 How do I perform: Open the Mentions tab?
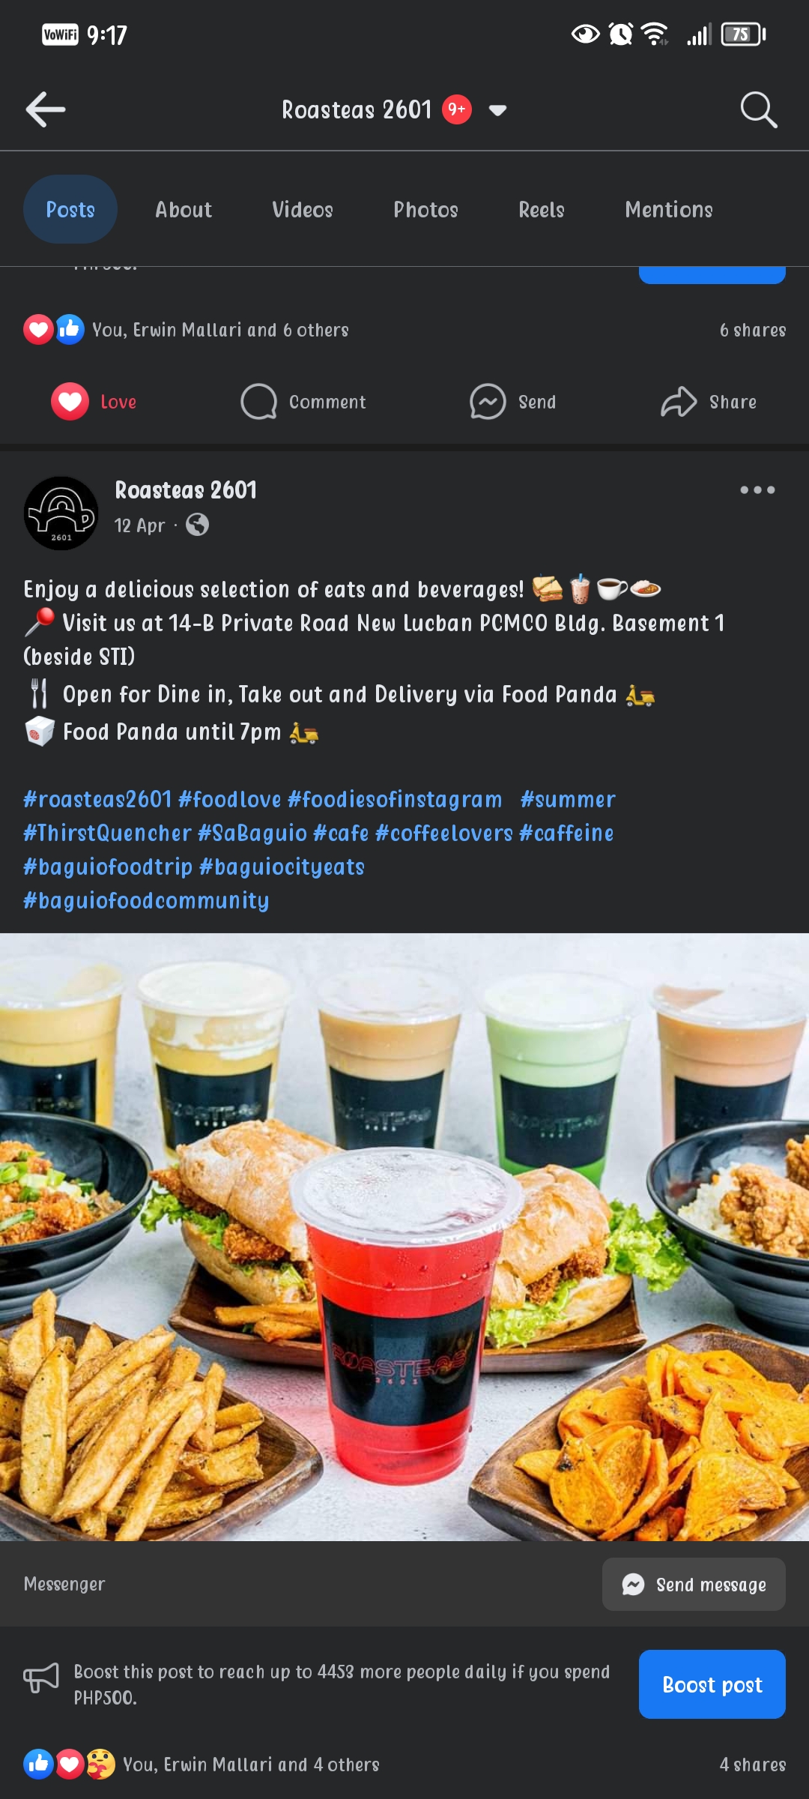tap(669, 209)
